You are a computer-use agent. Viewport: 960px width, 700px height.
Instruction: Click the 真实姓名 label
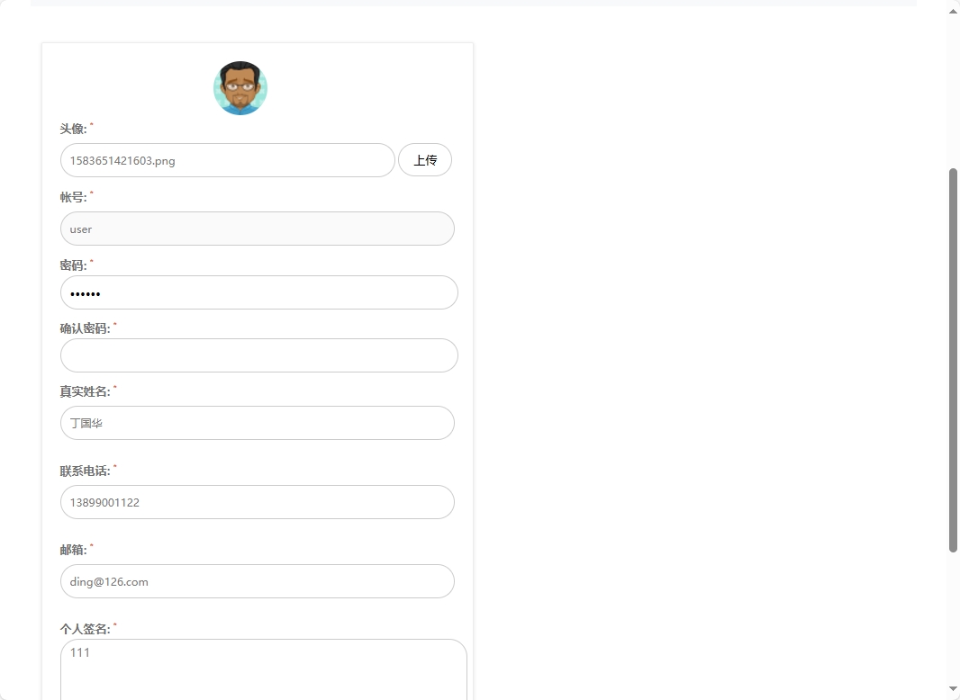point(85,392)
